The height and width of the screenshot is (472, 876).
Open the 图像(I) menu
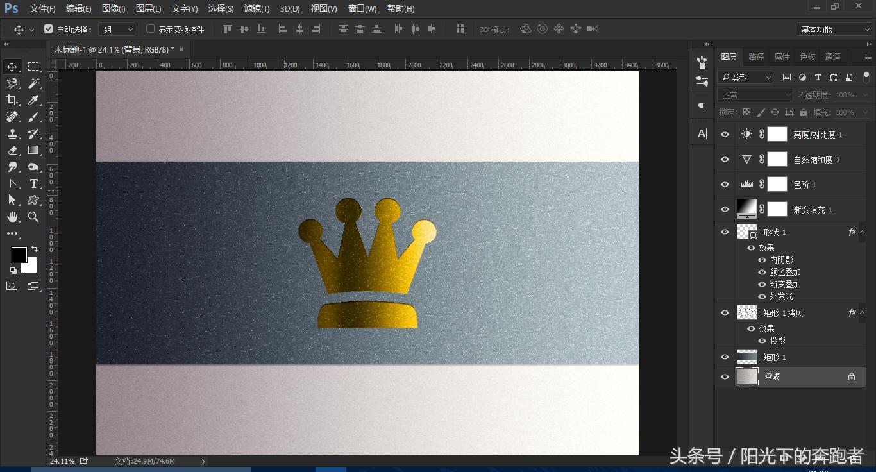click(114, 8)
